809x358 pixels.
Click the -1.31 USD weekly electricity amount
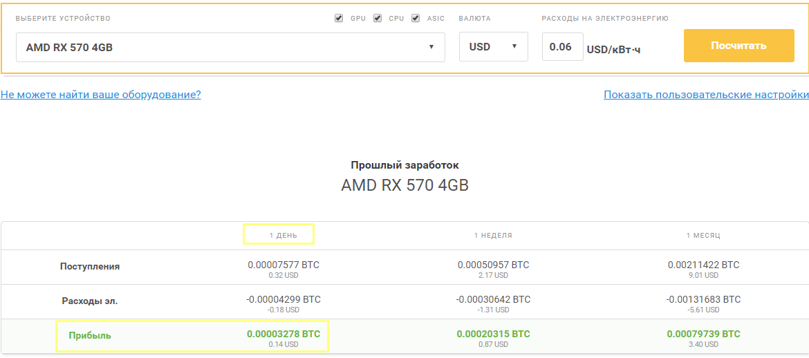click(493, 310)
